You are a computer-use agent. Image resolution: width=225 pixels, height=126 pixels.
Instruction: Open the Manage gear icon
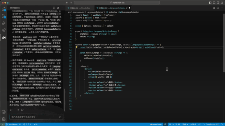click(3, 119)
